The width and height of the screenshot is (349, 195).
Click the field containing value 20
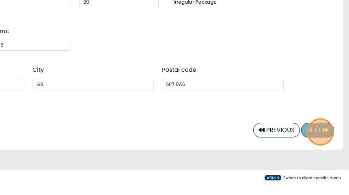(x=118, y=3)
